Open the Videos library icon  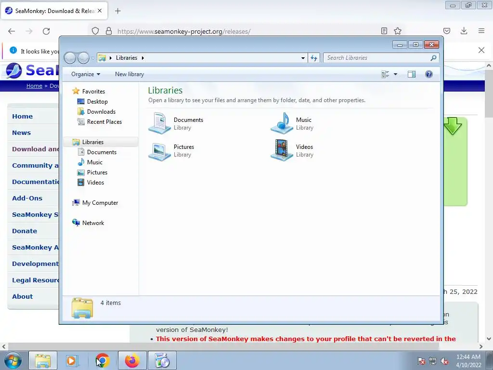coord(282,150)
